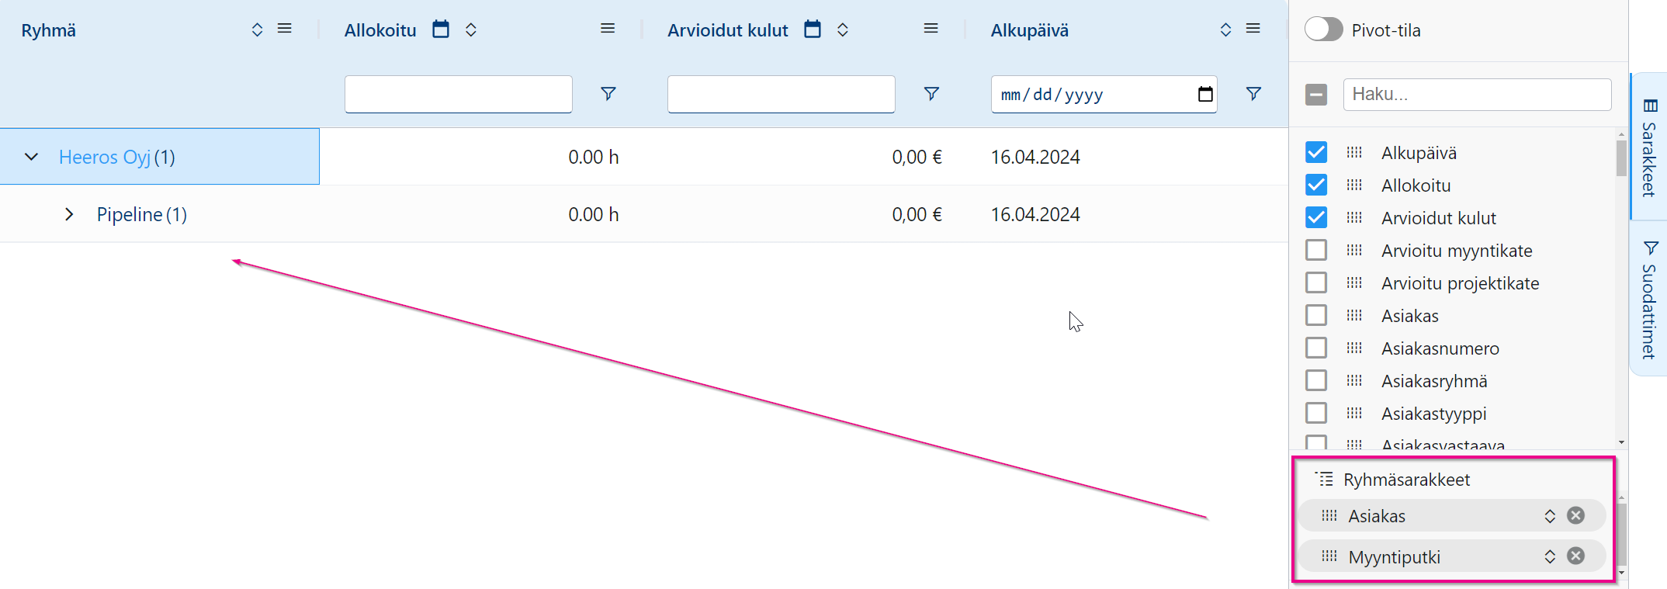Expand the Pipeline group row
The width and height of the screenshot is (1667, 589).
click(x=69, y=214)
